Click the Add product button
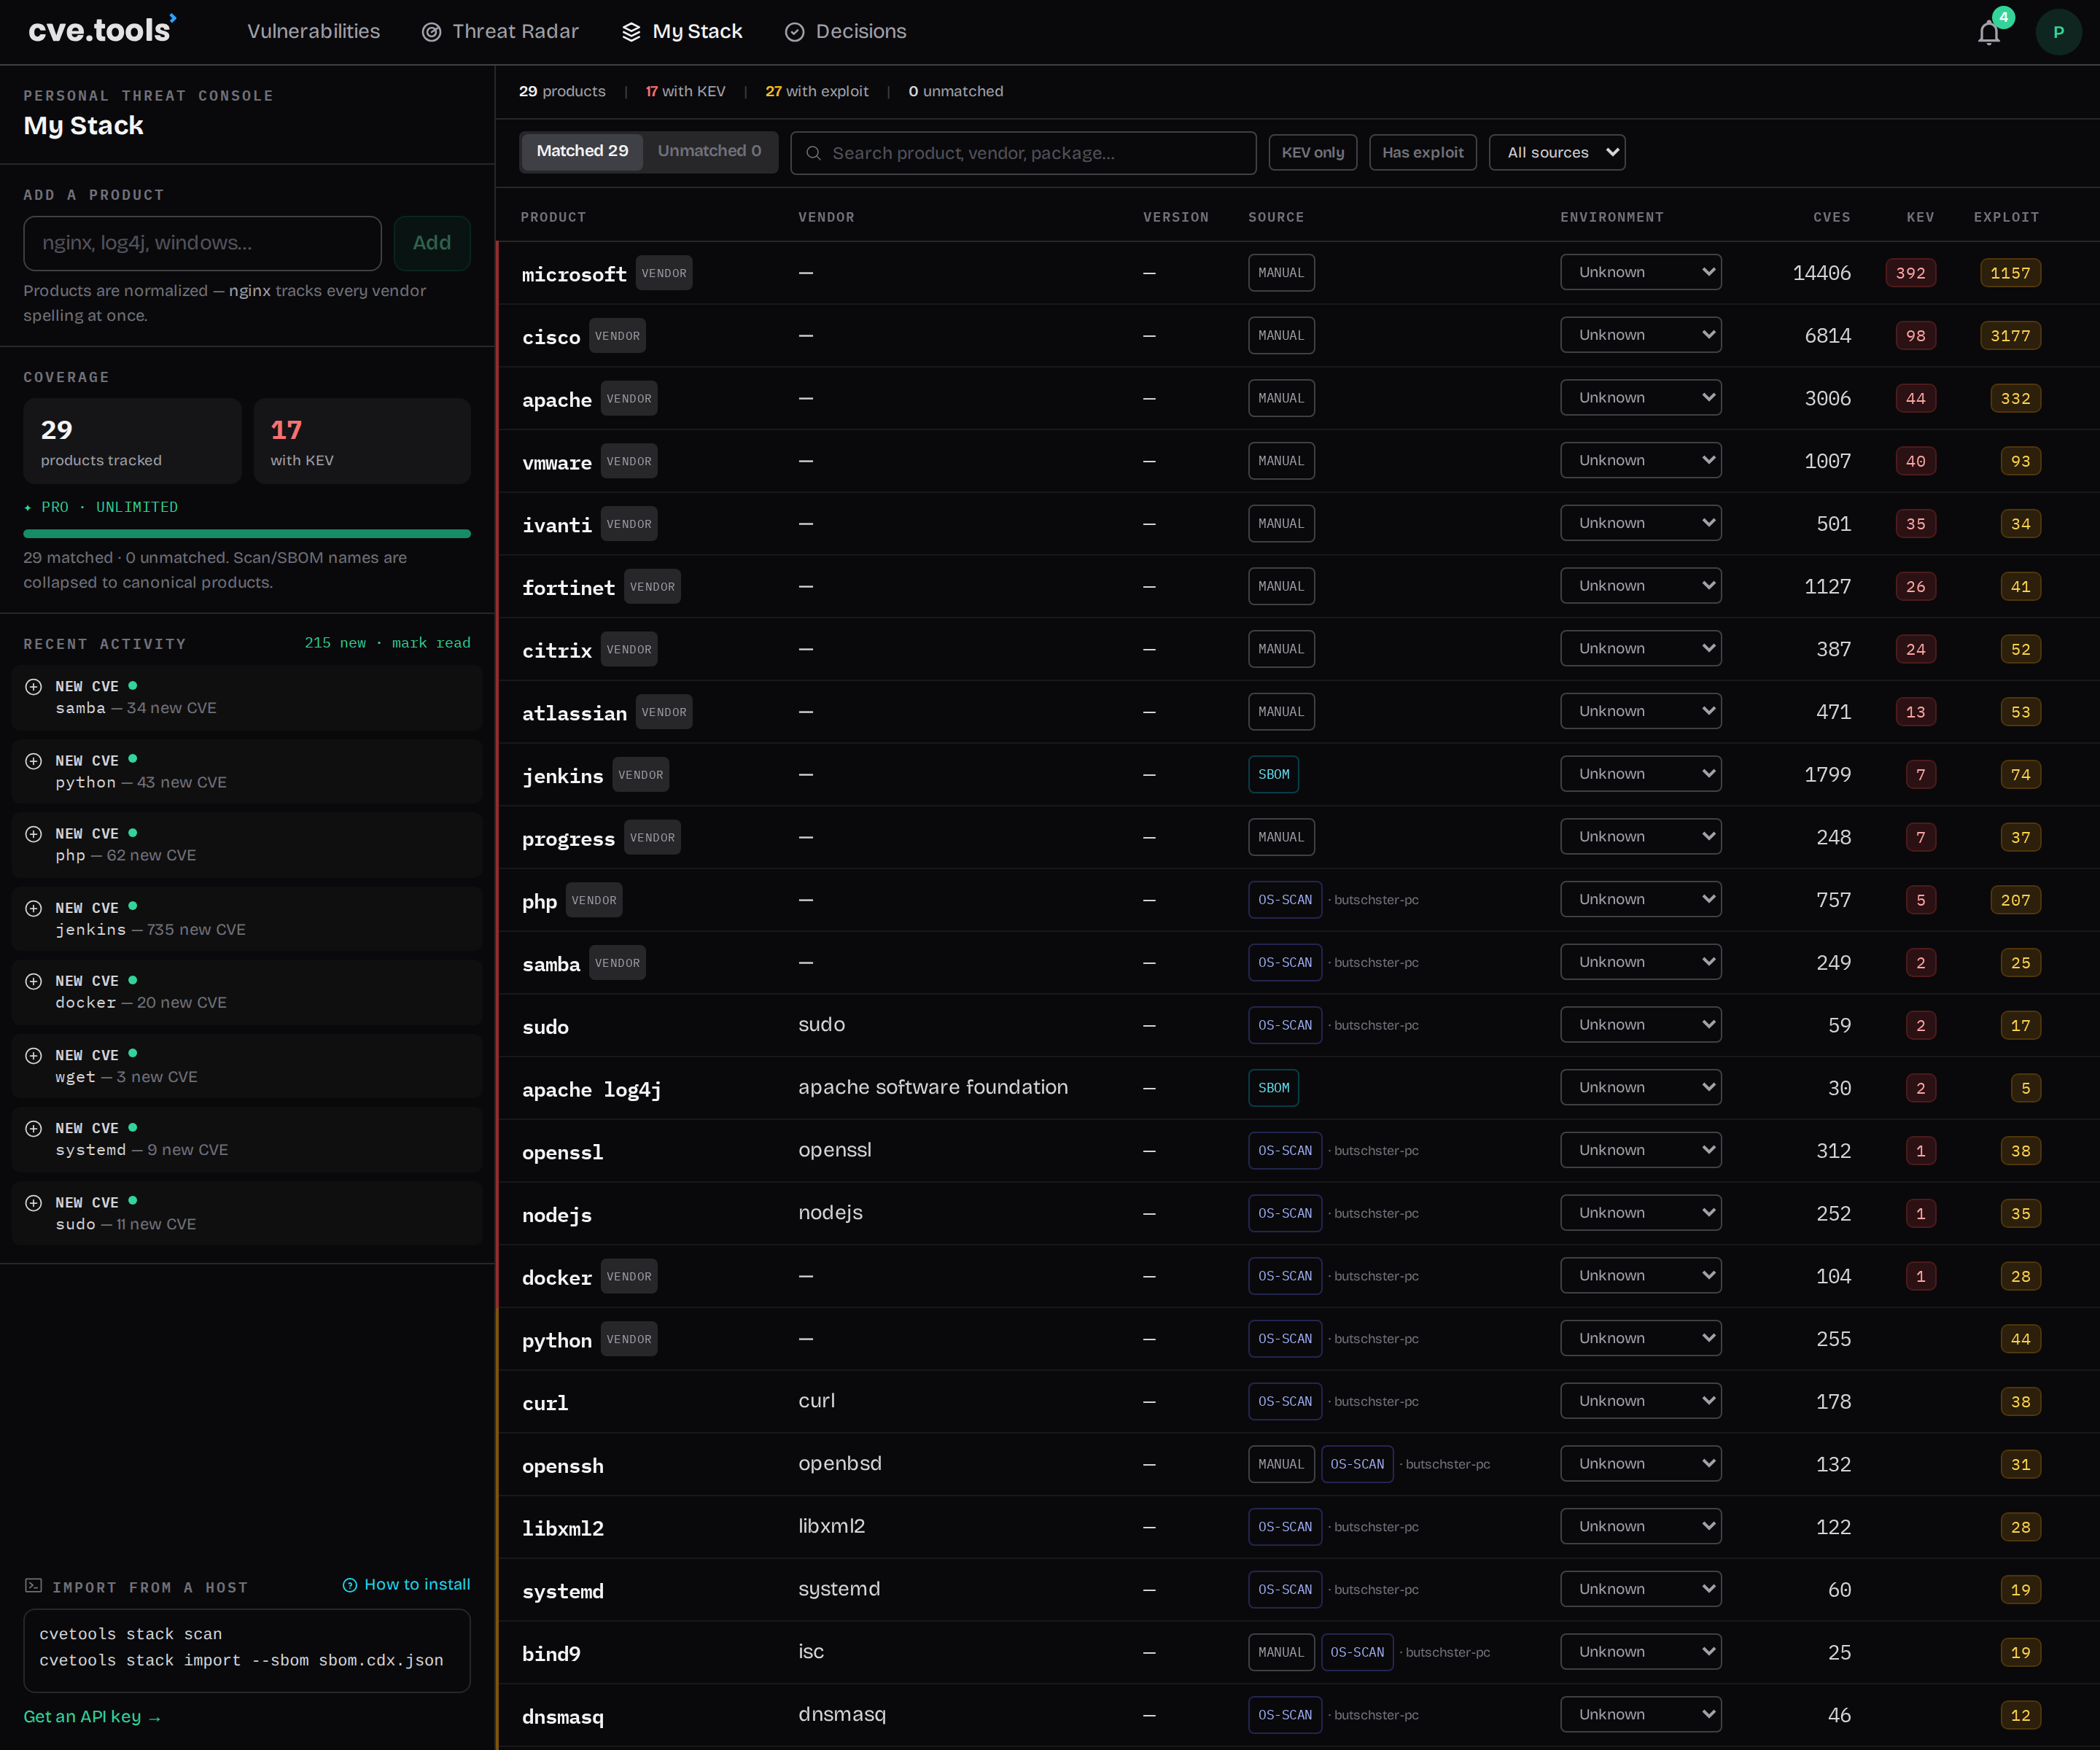 point(432,243)
